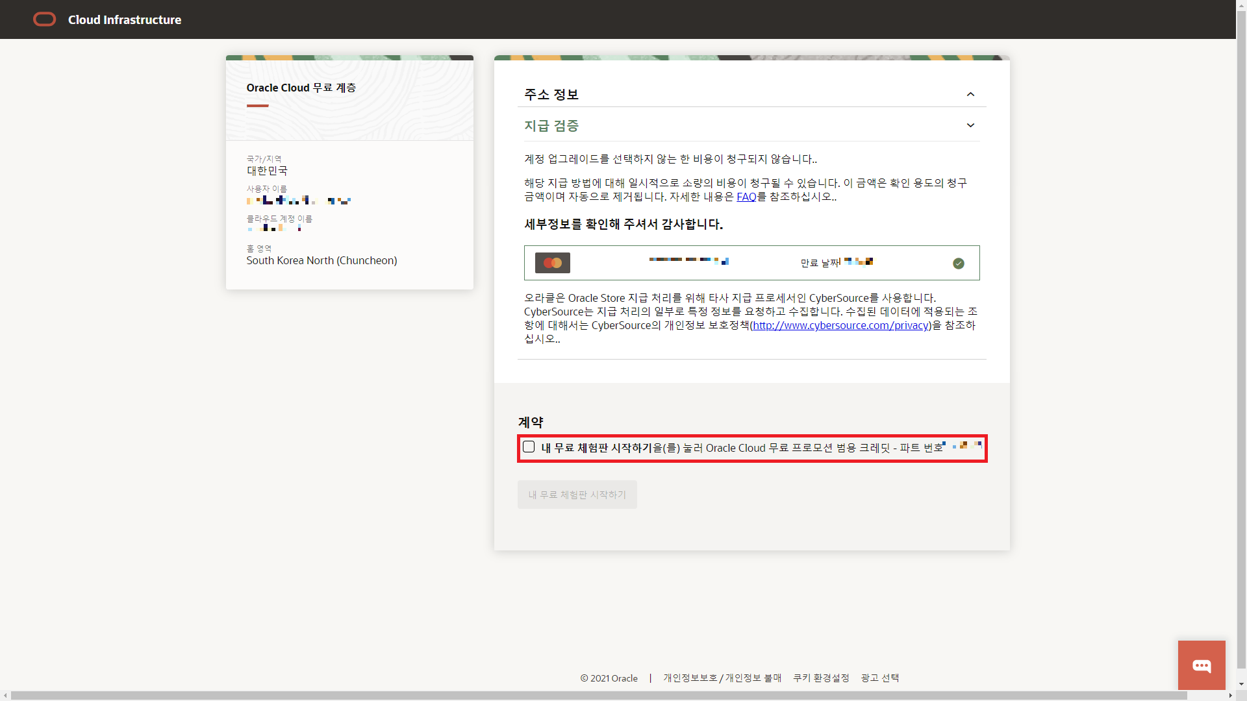Image resolution: width=1247 pixels, height=701 pixels.
Task: Open the chat support icon
Action: pyautogui.click(x=1202, y=665)
